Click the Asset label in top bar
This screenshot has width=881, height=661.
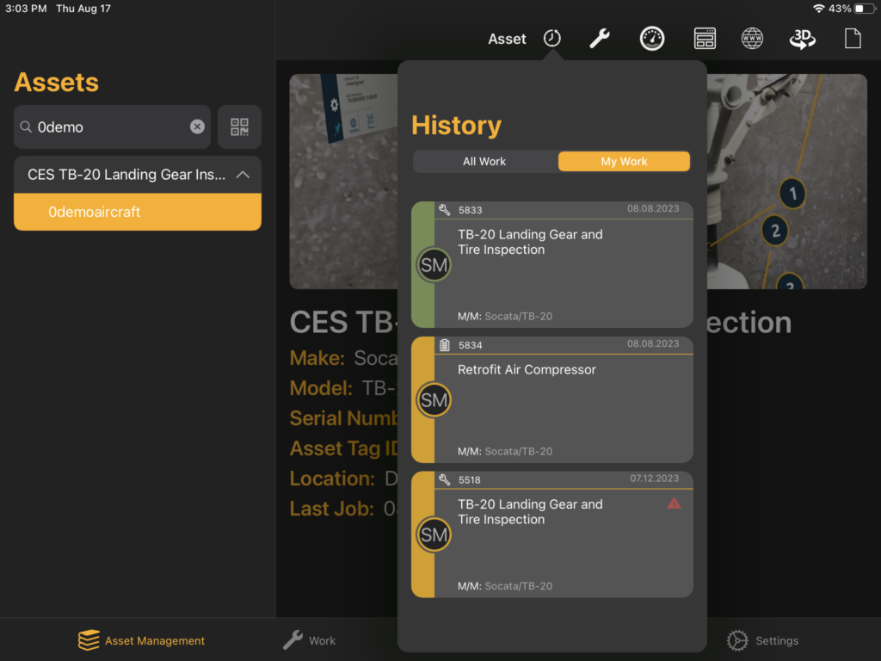click(507, 38)
